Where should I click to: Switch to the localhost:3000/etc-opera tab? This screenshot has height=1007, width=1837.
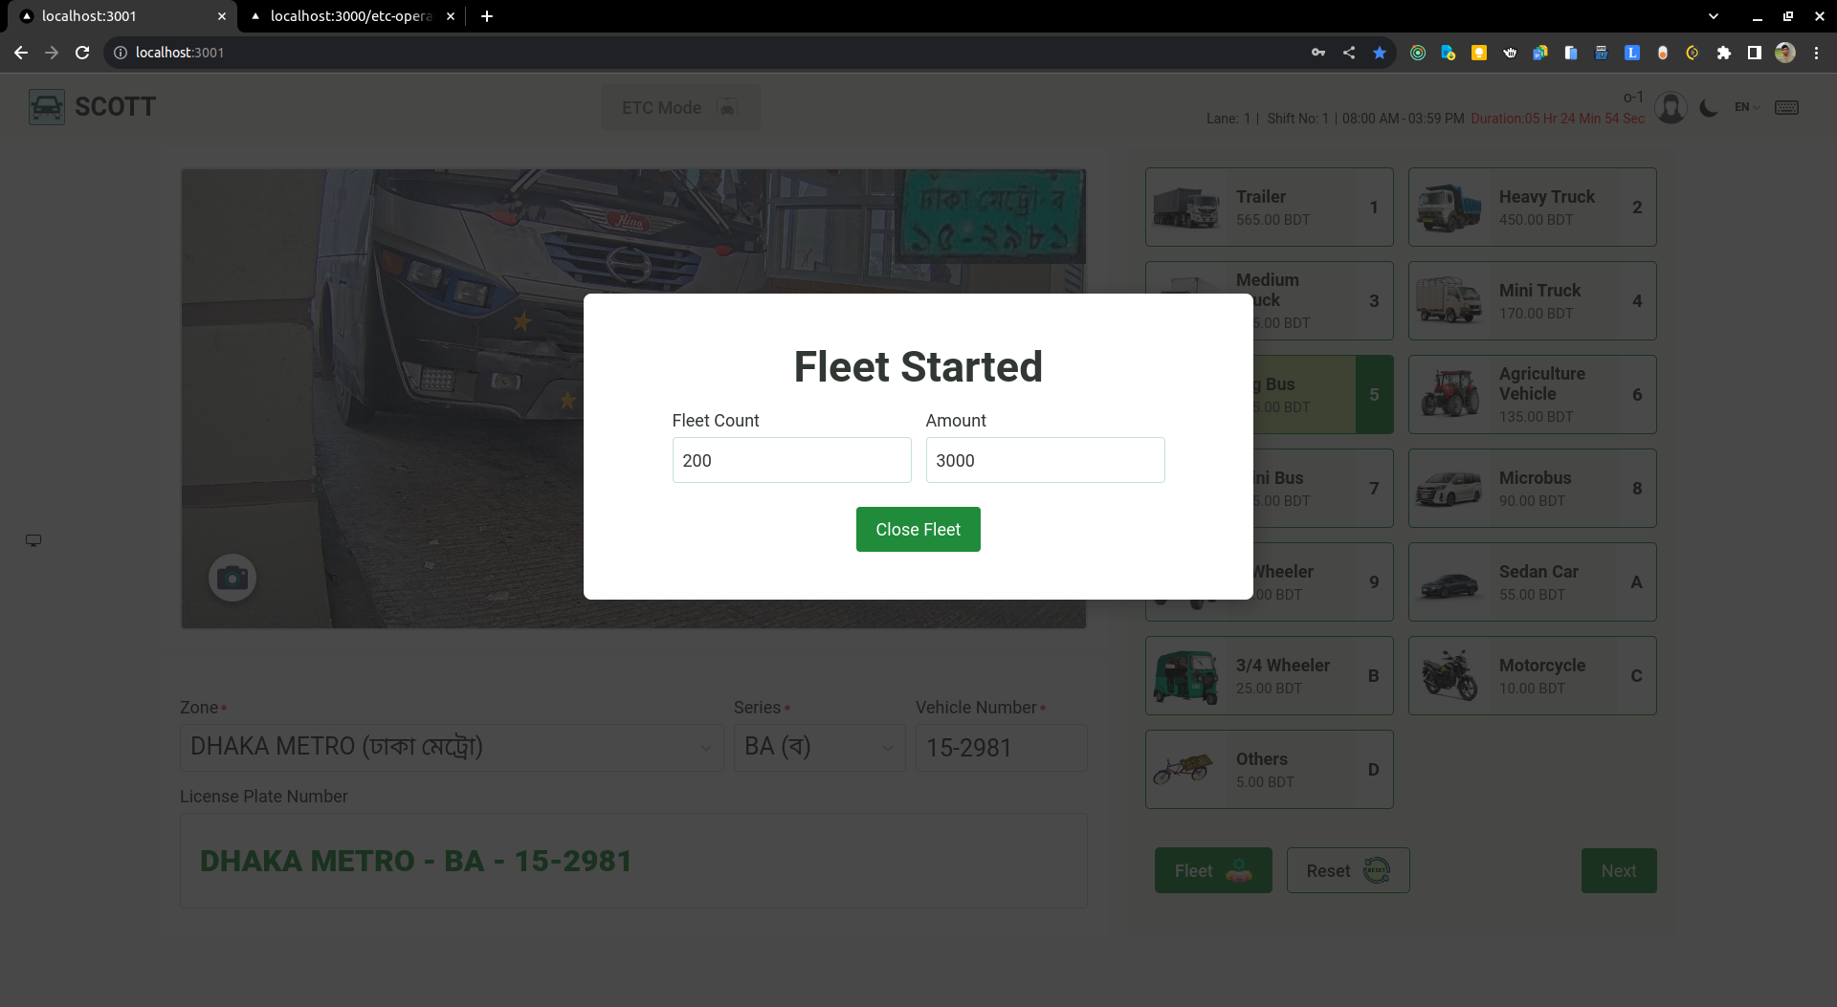[351, 16]
